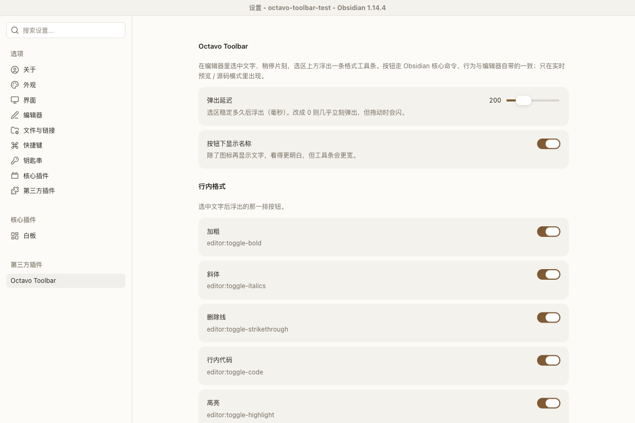Open 文件与链接 settings
This screenshot has width=635, height=423.
pyautogui.click(x=66, y=131)
